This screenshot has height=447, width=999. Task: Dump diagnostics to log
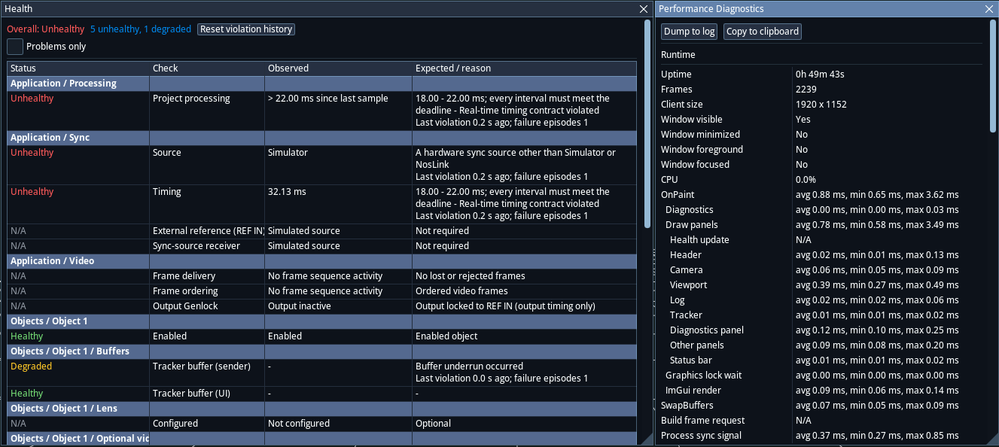click(x=690, y=32)
